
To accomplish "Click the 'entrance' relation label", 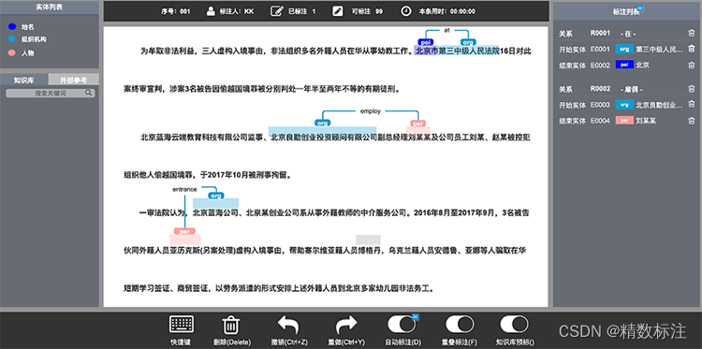I will click(x=184, y=189).
